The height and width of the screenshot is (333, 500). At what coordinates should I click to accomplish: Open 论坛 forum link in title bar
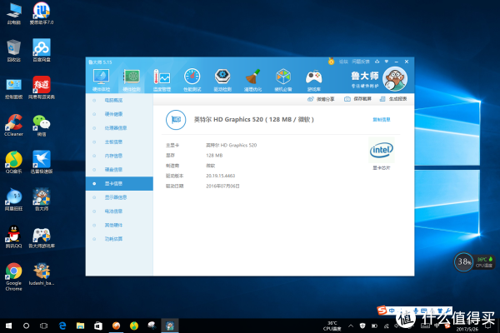tap(343, 62)
